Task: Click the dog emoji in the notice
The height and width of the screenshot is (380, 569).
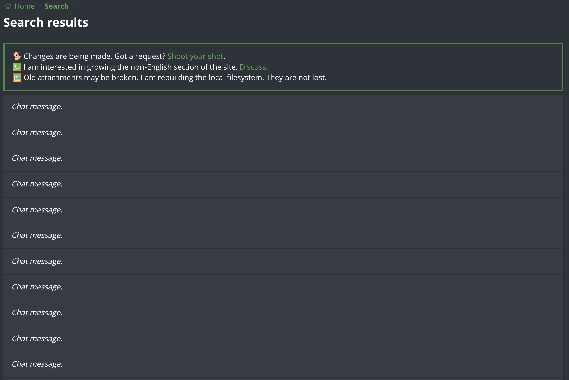Action: pyautogui.click(x=17, y=56)
